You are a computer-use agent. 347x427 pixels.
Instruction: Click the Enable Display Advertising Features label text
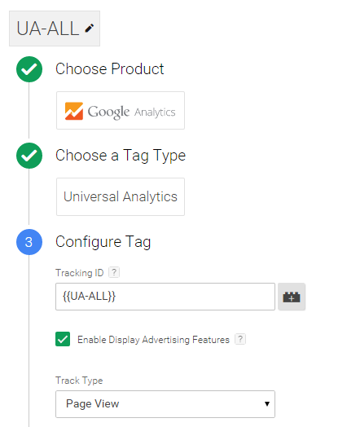point(153,340)
